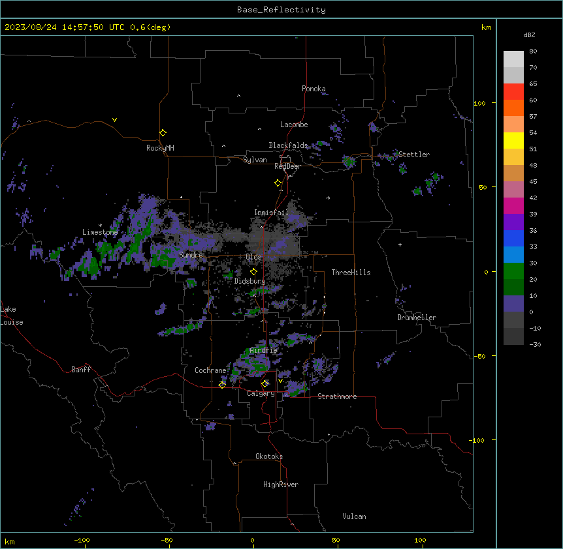This screenshot has width=563, height=549.
Task: Click the Didsbury city label
Action: coord(250,281)
